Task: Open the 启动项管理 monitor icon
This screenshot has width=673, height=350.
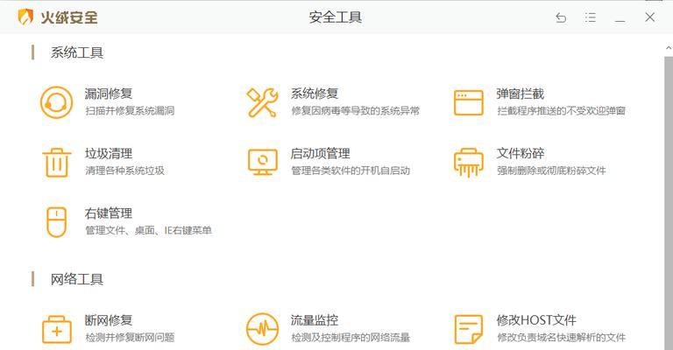Action: click(262, 162)
